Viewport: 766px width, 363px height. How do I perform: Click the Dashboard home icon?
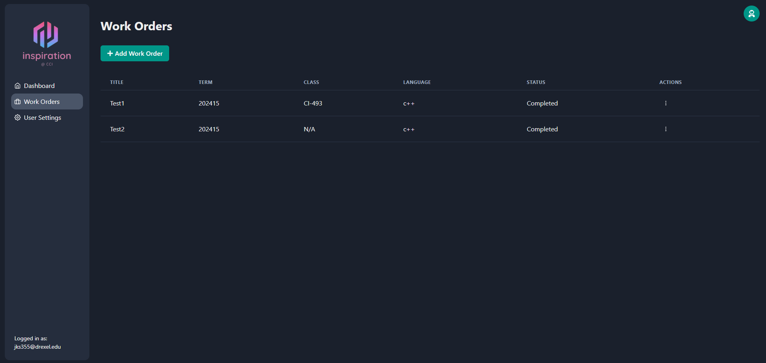pyautogui.click(x=18, y=86)
